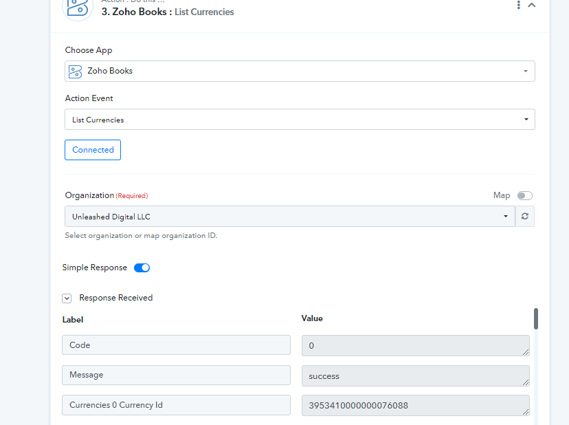Click the Zoho Books step logo

point(78,8)
